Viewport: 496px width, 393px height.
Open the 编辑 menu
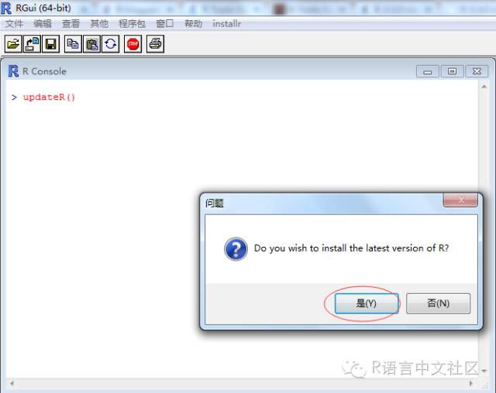pyautogui.click(x=43, y=24)
